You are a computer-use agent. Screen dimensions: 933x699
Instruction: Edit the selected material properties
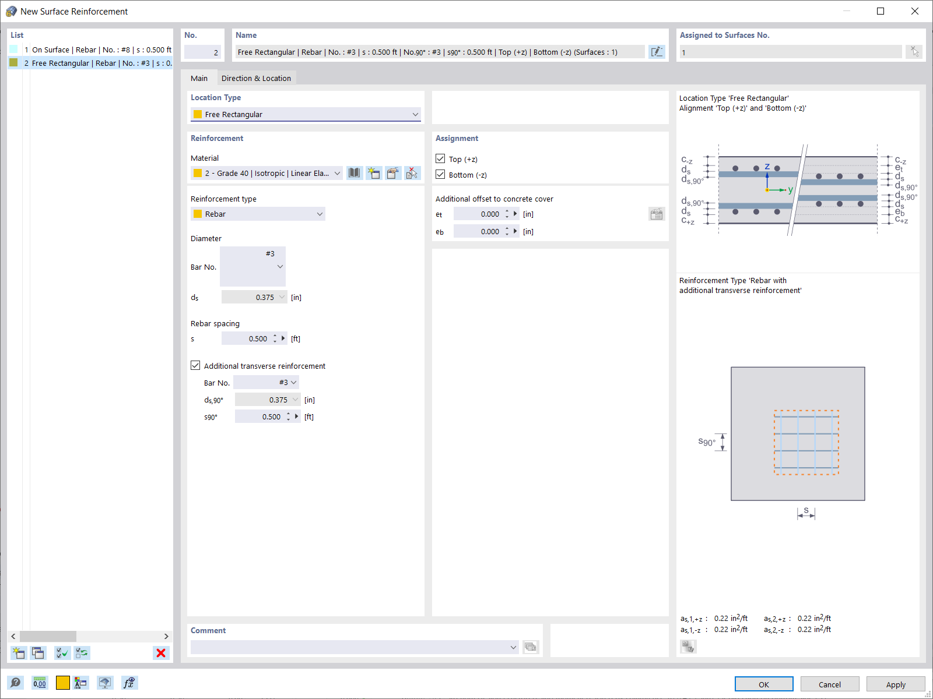point(393,173)
